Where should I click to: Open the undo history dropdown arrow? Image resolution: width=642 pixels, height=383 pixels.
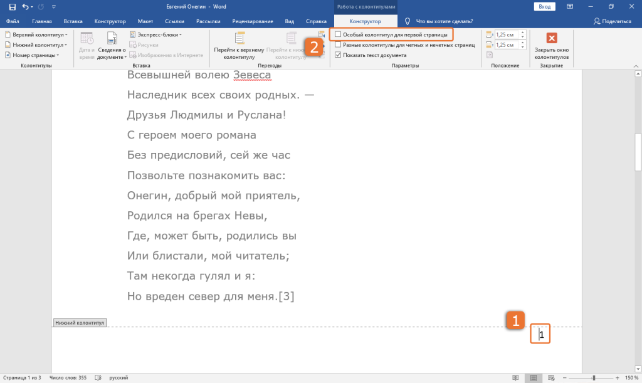point(32,7)
